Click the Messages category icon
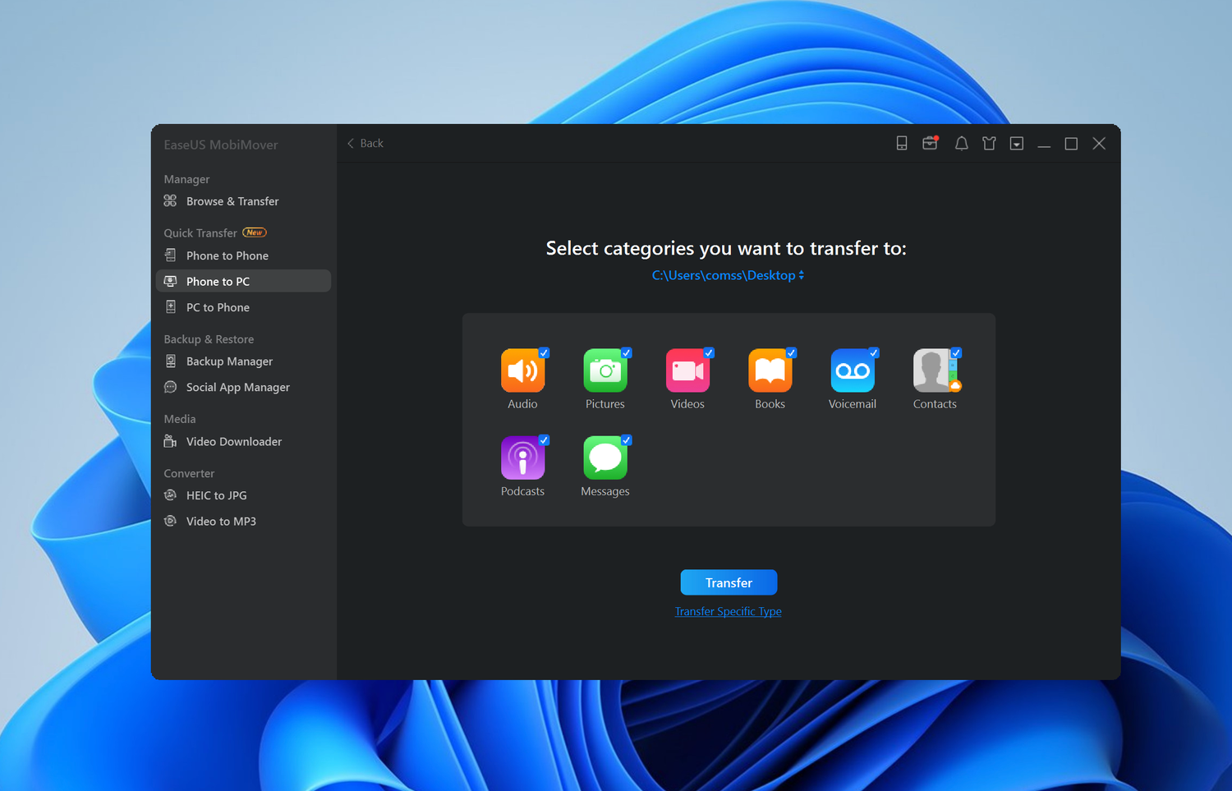The height and width of the screenshot is (791, 1232). pyautogui.click(x=605, y=458)
